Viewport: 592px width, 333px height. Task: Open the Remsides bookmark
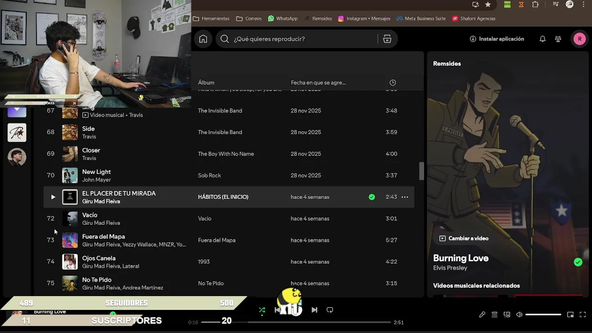coord(318,18)
